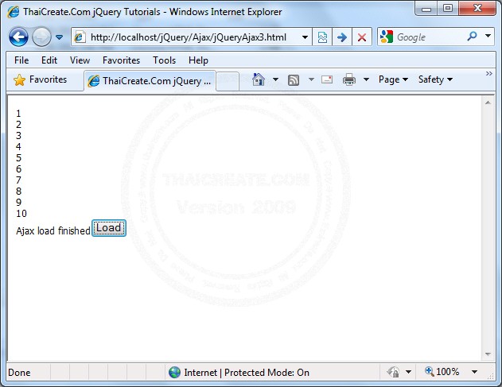Click the 100% zoom level button
Screen dimensions: 502x387
[x=442, y=372]
